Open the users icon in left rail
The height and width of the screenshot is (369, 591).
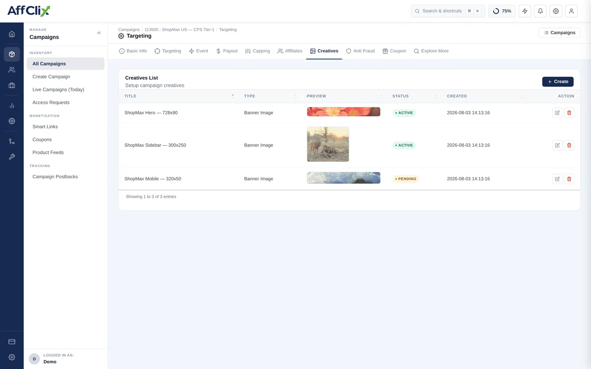click(x=12, y=70)
